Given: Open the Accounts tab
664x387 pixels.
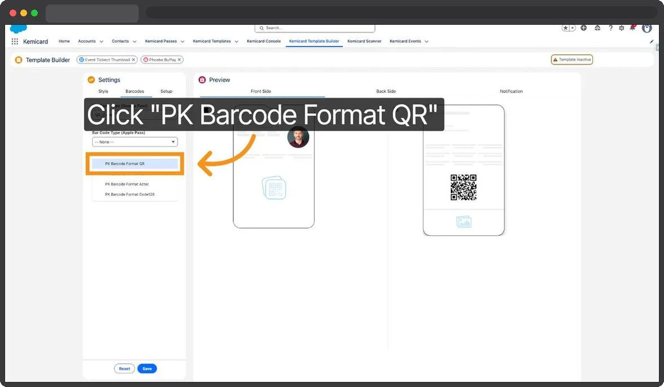Looking at the screenshot, I should pyautogui.click(x=87, y=42).
